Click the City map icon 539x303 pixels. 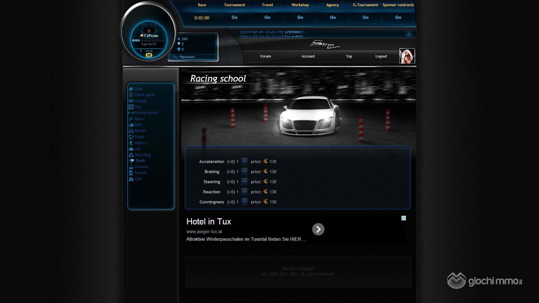[x=131, y=107]
